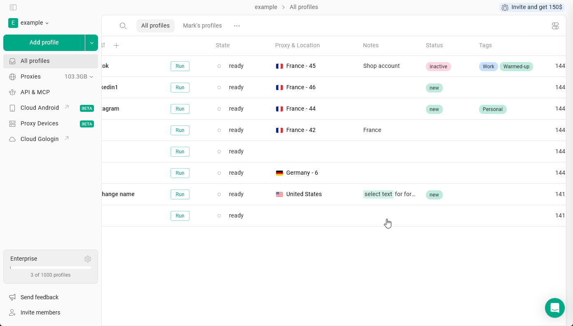This screenshot has width=573, height=326.
Task: Click the Send feedback megaphone icon
Action: 12,297
